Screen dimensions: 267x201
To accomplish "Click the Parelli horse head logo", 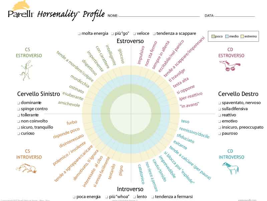I will (x=21, y=5).
